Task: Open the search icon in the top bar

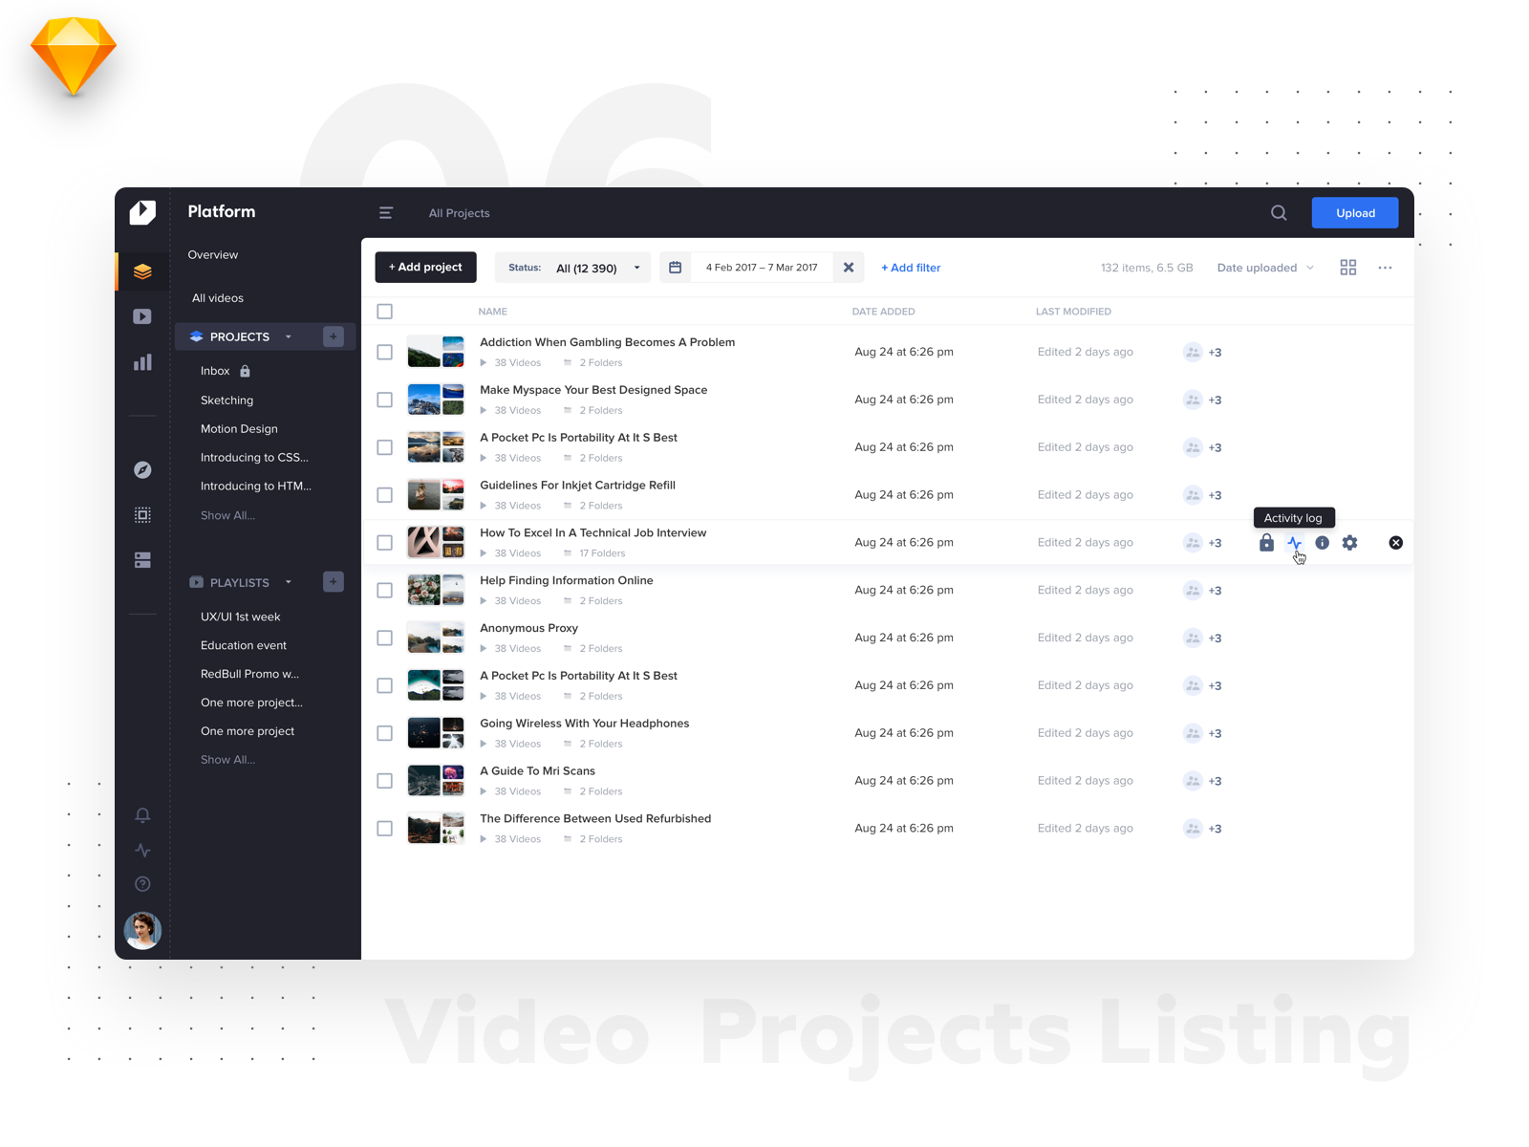Action: (1278, 212)
